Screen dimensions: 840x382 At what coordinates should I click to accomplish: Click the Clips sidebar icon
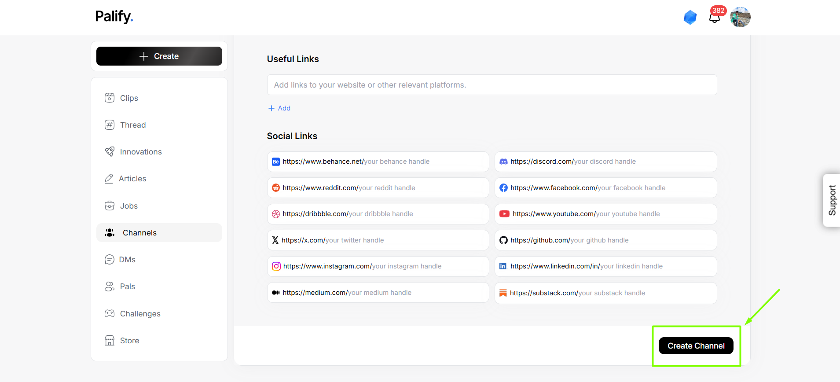pyautogui.click(x=110, y=98)
